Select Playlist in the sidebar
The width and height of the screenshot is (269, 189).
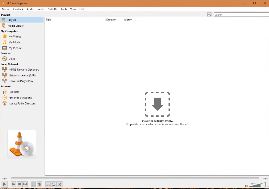pos(22,20)
